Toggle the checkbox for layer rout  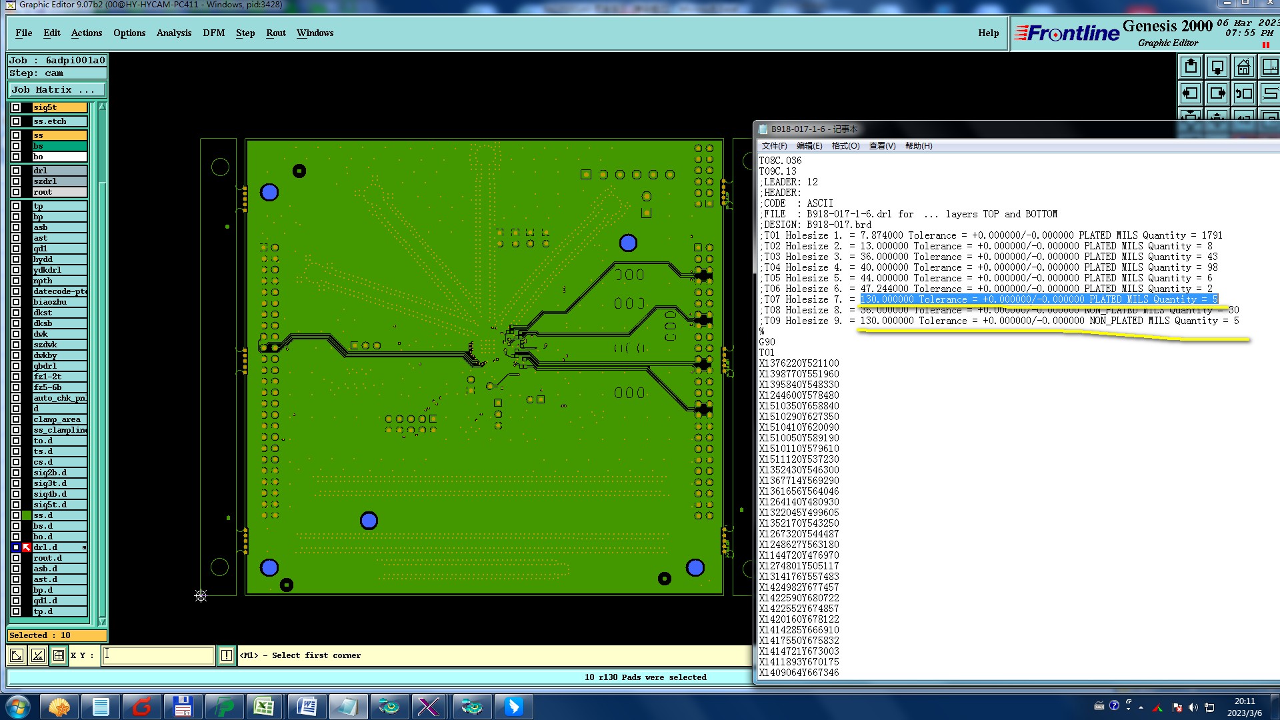(16, 192)
